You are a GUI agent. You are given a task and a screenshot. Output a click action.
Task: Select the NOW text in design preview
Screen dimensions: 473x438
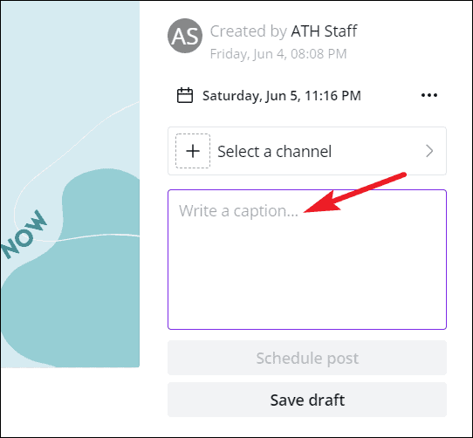pos(24,235)
